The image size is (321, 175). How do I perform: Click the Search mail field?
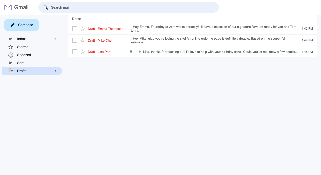129,7
